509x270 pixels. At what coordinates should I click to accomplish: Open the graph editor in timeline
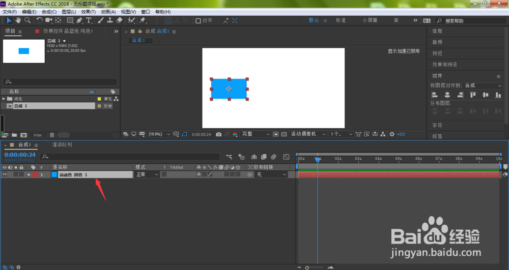(x=286, y=157)
